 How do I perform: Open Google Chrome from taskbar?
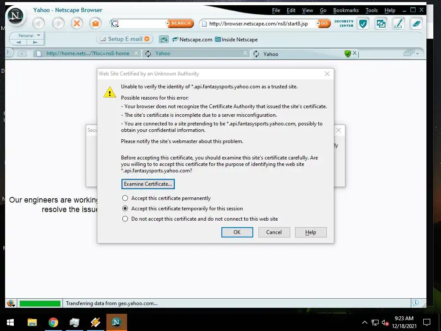pyautogui.click(x=53, y=322)
